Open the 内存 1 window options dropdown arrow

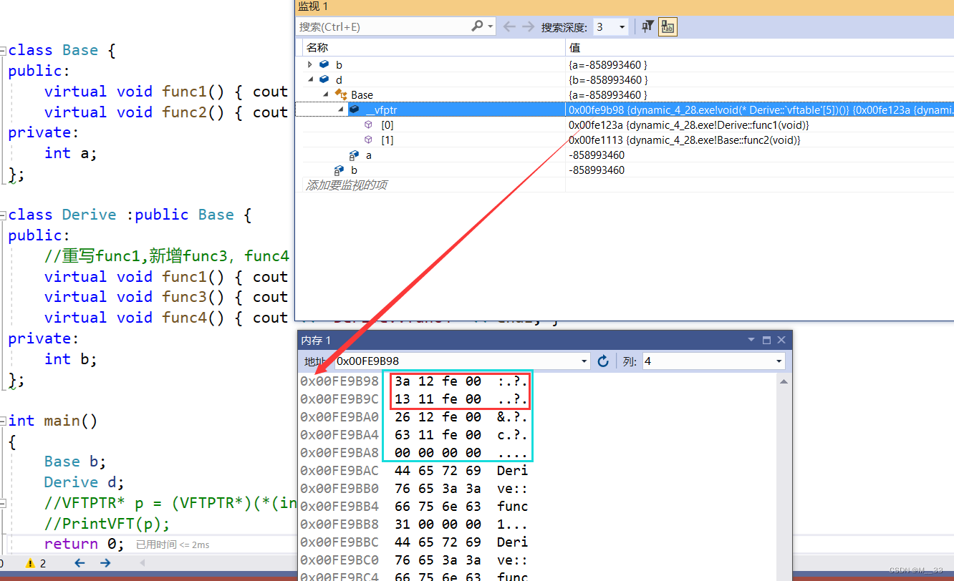[x=751, y=340]
